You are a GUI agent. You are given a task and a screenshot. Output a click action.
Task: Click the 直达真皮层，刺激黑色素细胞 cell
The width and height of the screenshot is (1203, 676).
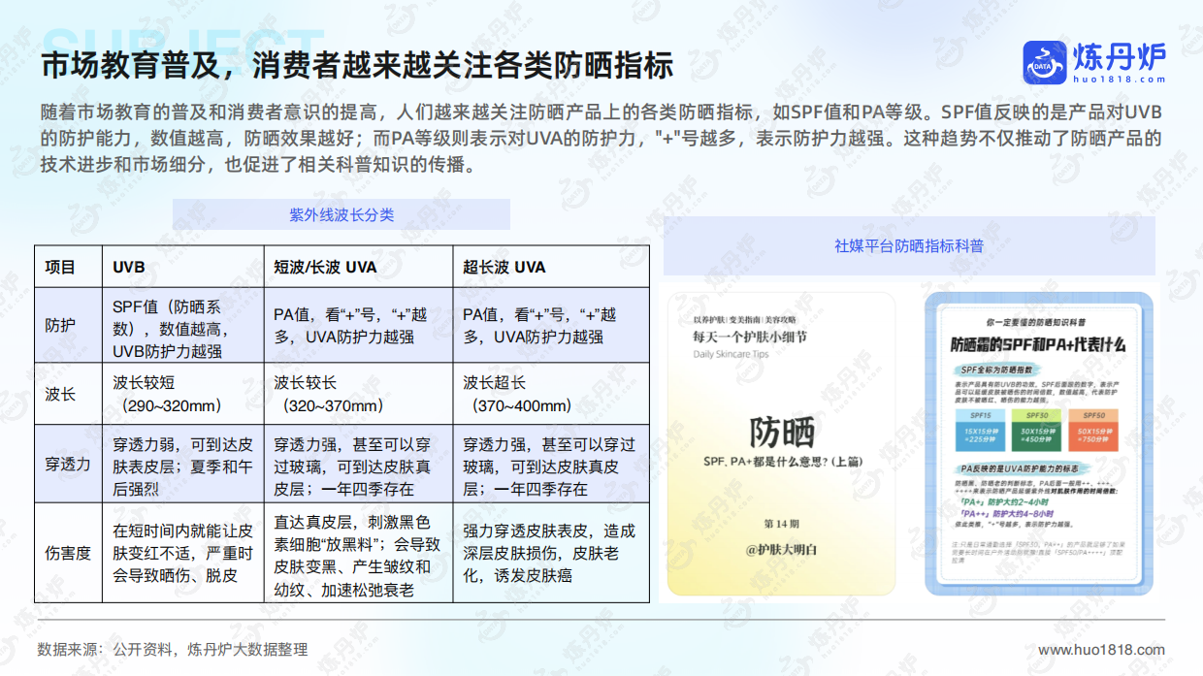[x=358, y=553]
